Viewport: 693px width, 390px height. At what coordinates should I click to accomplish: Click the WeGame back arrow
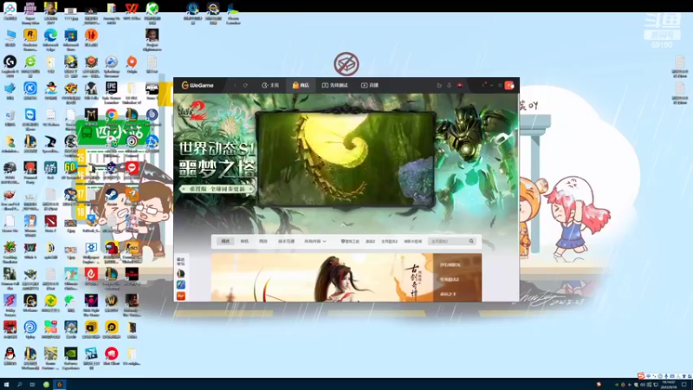(x=235, y=85)
